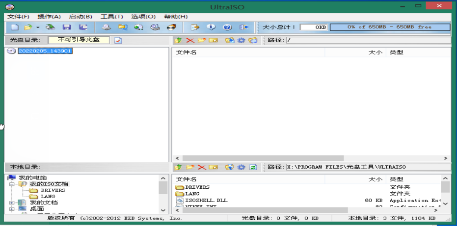The width and height of the screenshot is (457, 226).
Task: Expand the recent files arrow beside Open
Action: click(x=38, y=27)
